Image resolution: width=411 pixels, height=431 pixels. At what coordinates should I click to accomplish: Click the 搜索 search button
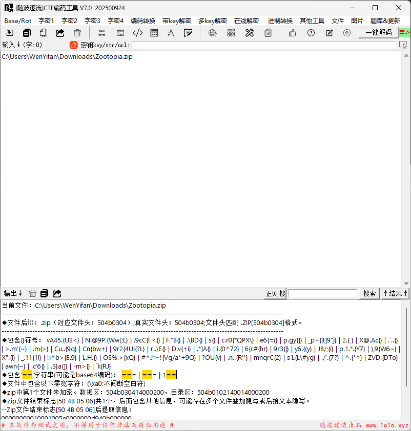[x=369, y=293]
